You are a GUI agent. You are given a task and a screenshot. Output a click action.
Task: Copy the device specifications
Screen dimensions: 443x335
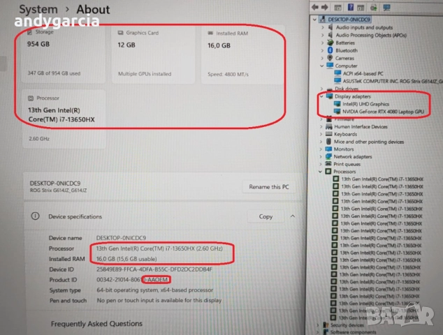click(266, 216)
